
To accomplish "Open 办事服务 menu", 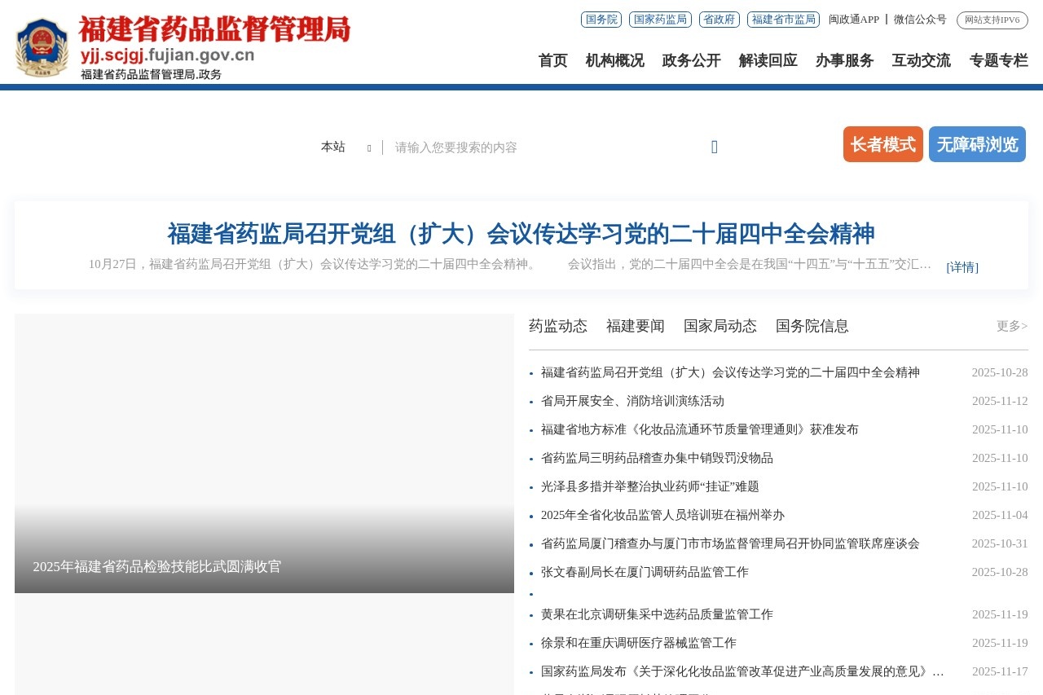I will pyautogui.click(x=844, y=60).
